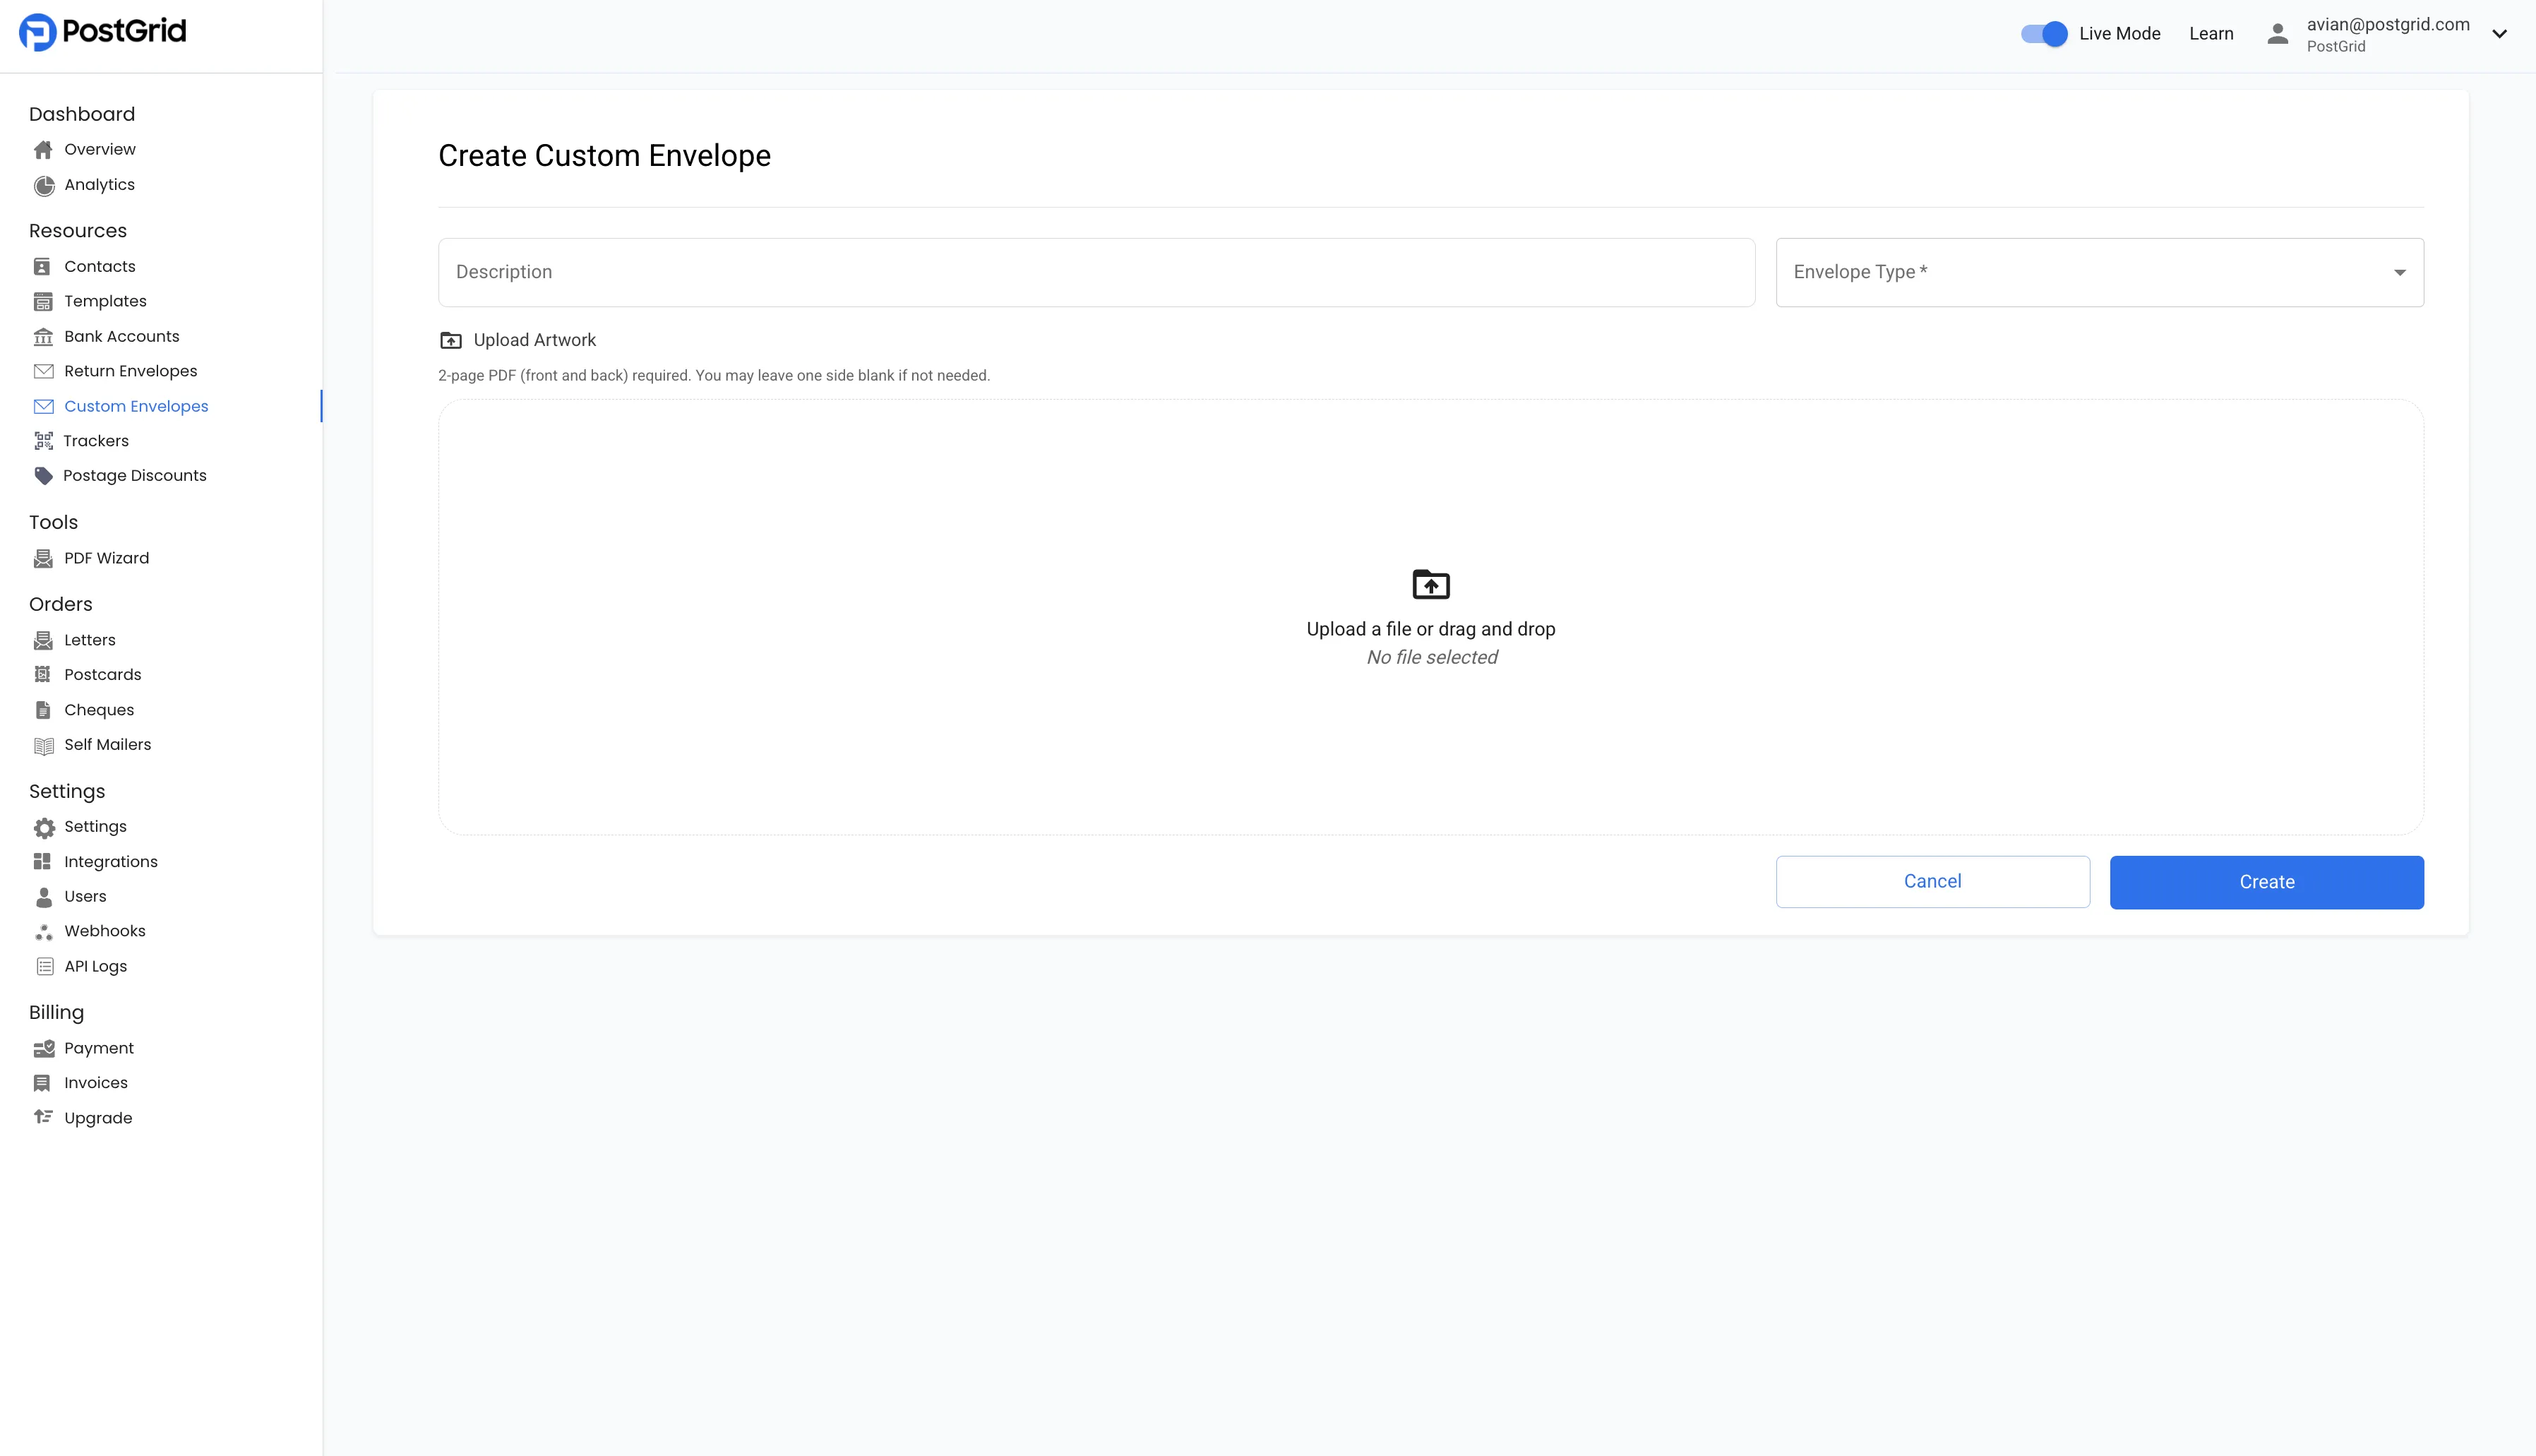Click the PDF Wizard icon
The height and width of the screenshot is (1456, 2536).
tap(42, 558)
